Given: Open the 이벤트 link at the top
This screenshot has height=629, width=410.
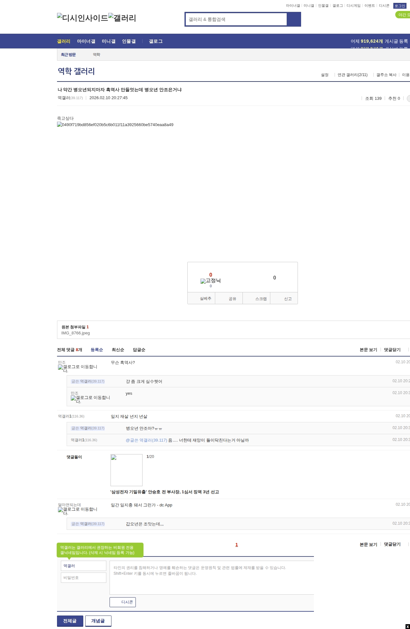Looking at the screenshot, I should [x=370, y=6].
